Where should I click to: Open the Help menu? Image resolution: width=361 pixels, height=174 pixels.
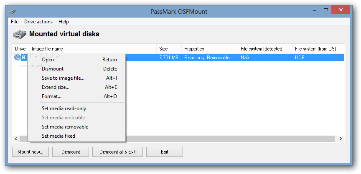(64, 22)
